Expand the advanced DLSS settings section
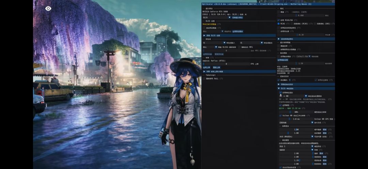The width and height of the screenshot is (368, 169). pos(239,36)
